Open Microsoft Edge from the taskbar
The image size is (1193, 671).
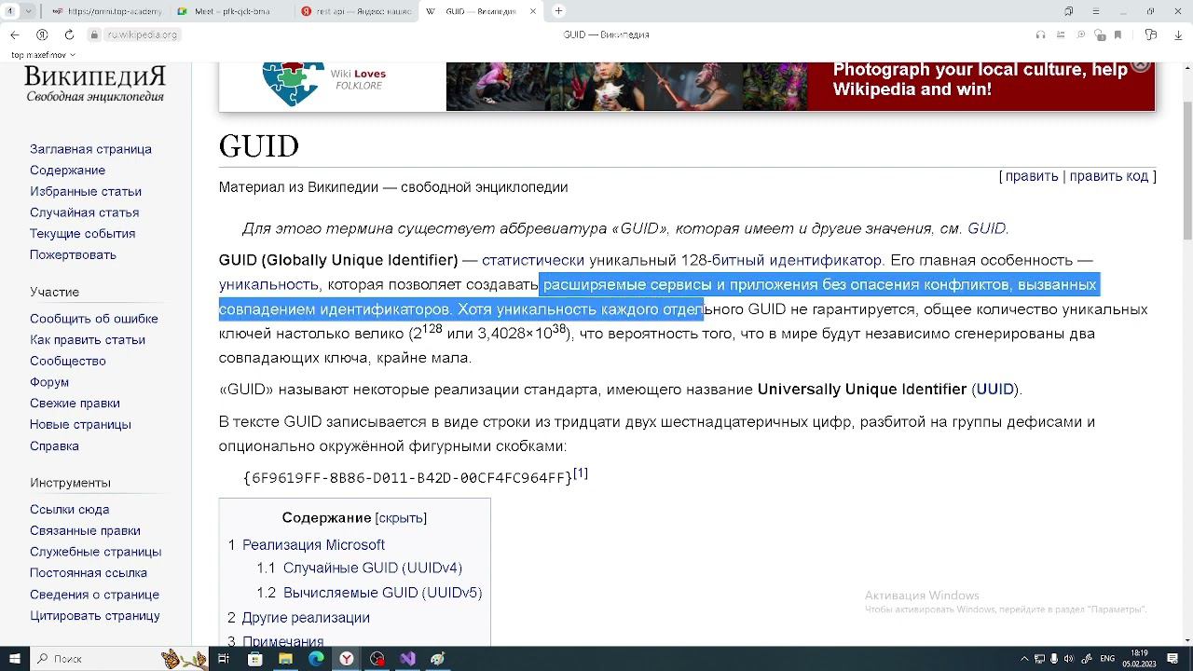(x=316, y=659)
